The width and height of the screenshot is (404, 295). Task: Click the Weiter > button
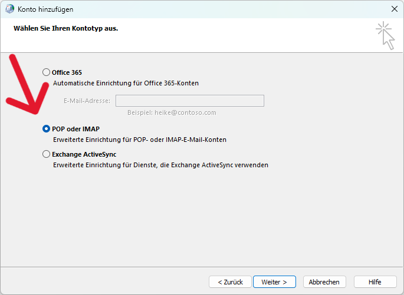click(x=274, y=282)
